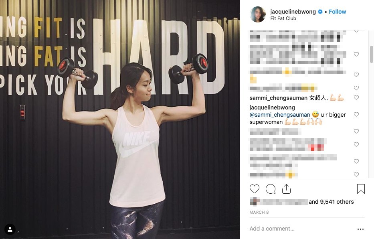Save post with the bookmark icon
Image resolution: width=374 pixels, height=239 pixels.
click(361, 189)
